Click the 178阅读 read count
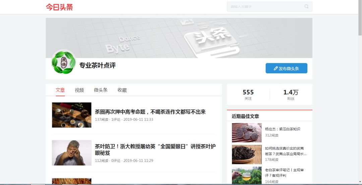This screenshot has height=185, width=362. click(x=272, y=160)
